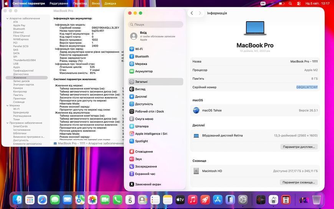This screenshot has width=334, height=209.
Task: Open Finder from the Dock
Action: point(17,200)
